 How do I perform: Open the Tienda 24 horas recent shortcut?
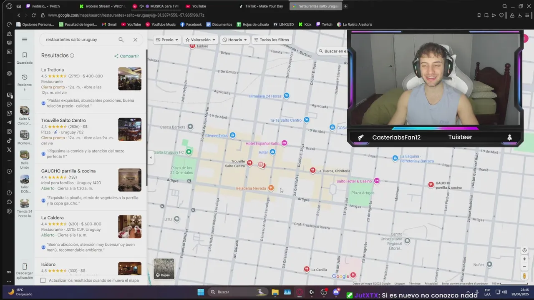(25, 208)
